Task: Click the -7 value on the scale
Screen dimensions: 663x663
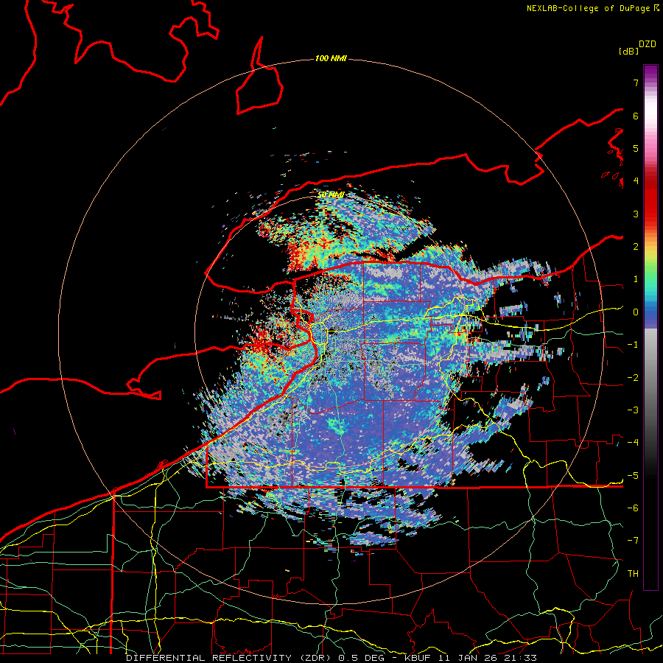Action: [633, 541]
